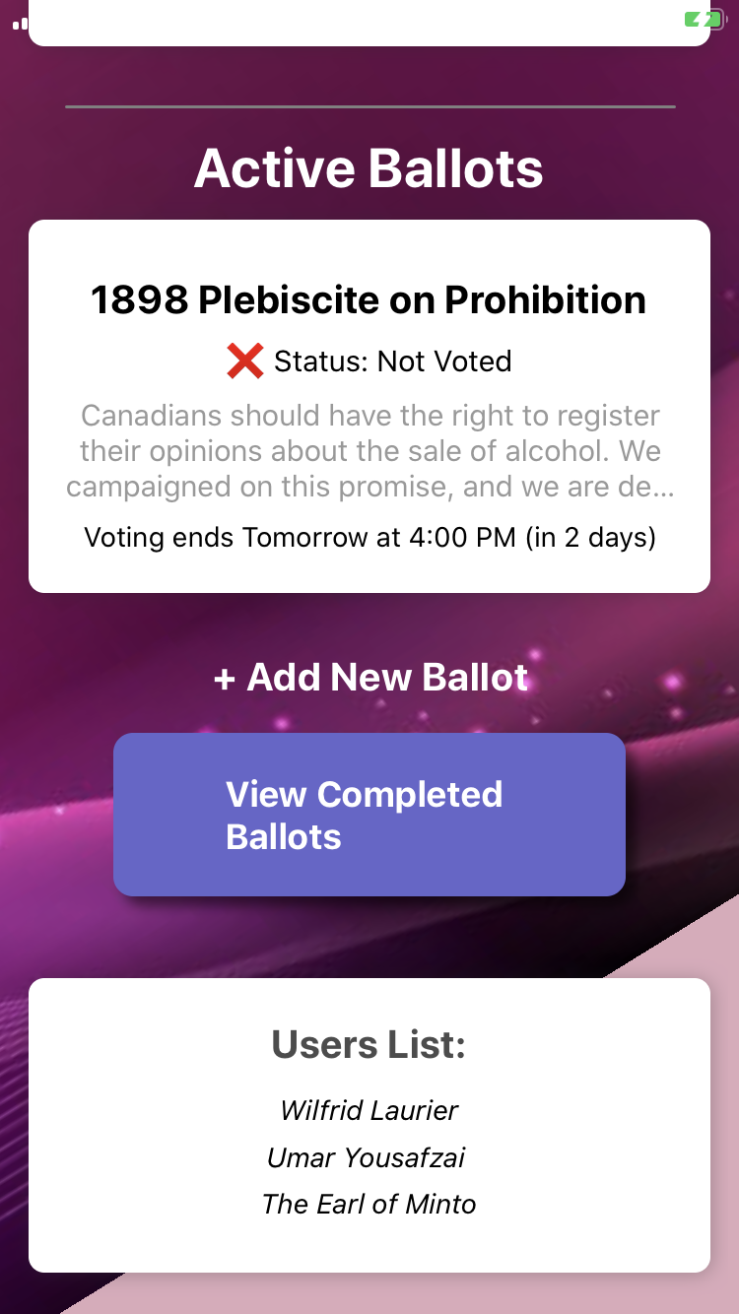
Task: Tap the empty space below The Earl of Minto
Action: coord(369,1245)
